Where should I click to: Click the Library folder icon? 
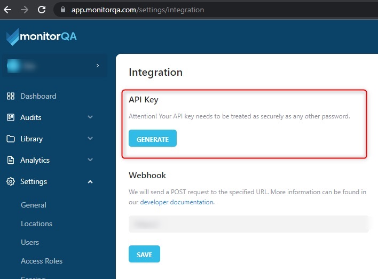[11, 139]
